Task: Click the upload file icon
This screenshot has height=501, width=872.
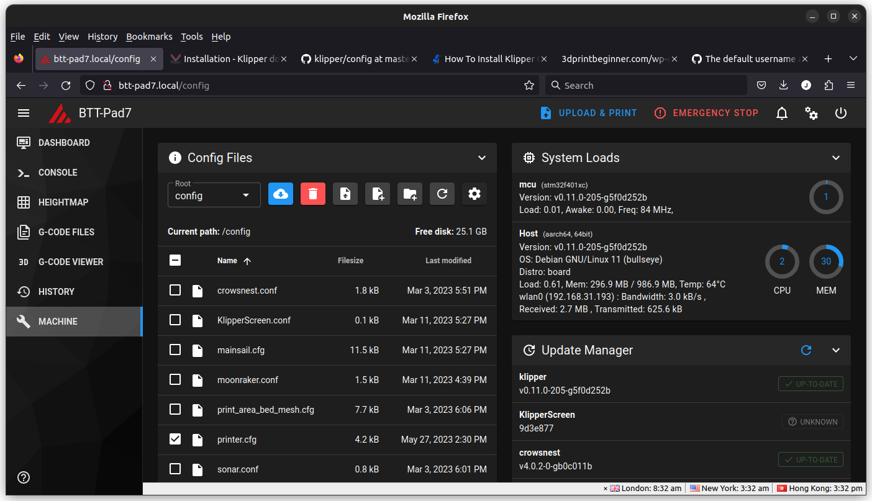Action: (x=345, y=194)
